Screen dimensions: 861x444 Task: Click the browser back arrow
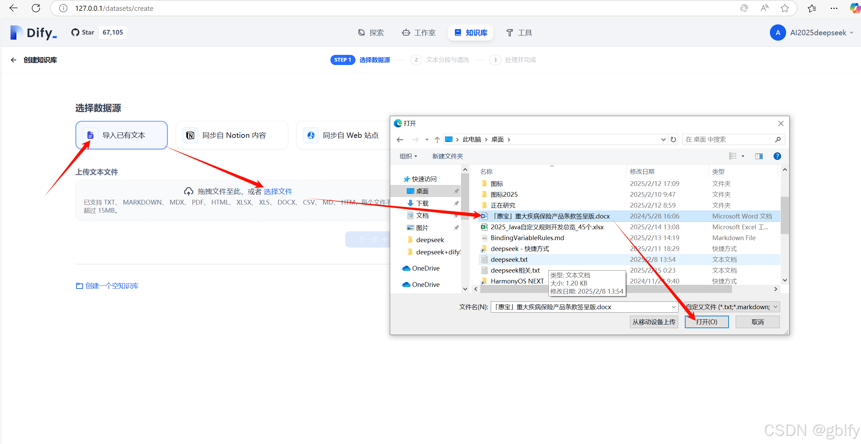tap(14, 8)
